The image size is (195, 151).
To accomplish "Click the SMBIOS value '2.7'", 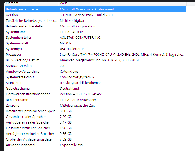I will (62, 66).
